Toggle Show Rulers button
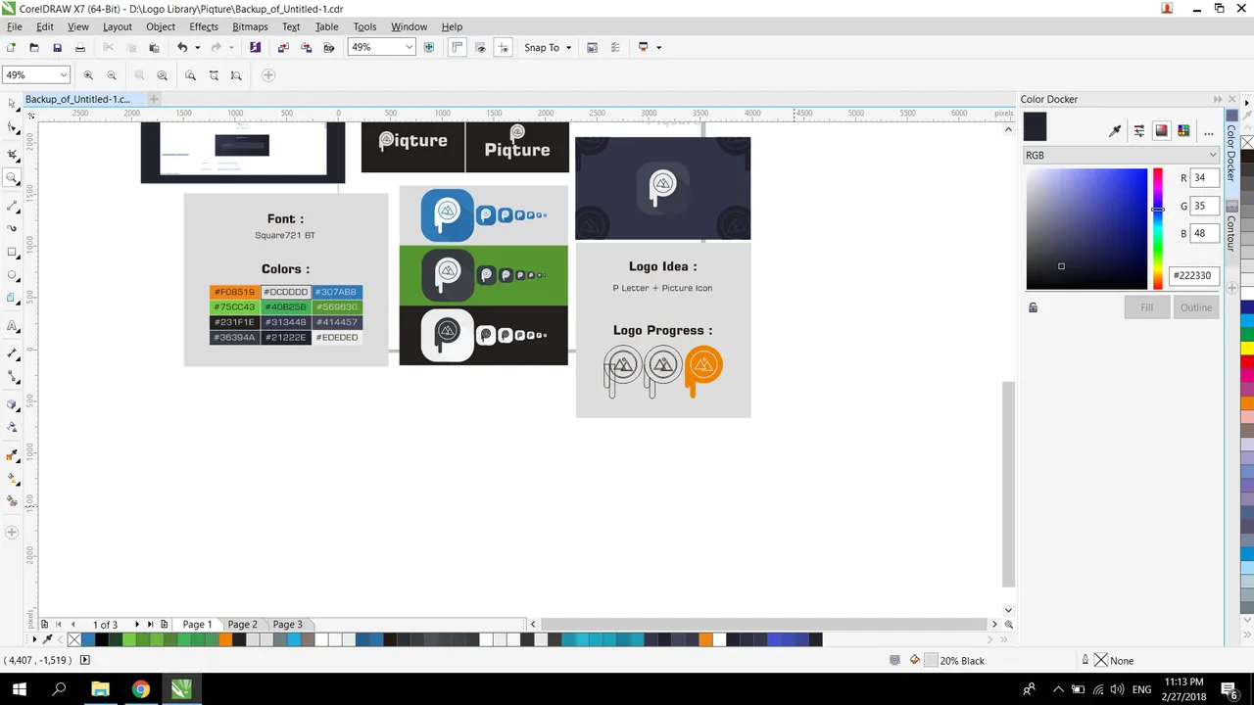 click(457, 47)
